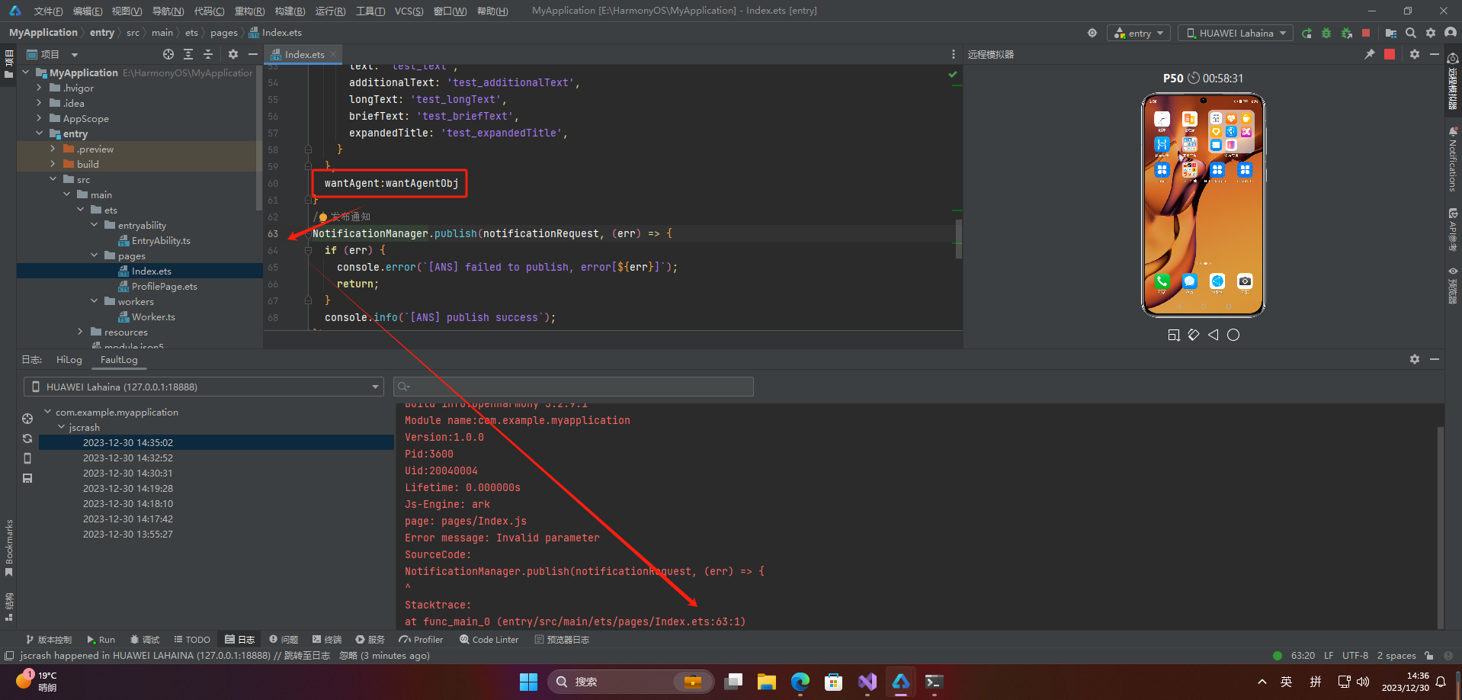Open HUAWEI Lahaina device dropdown in toolbar
Image resolution: width=1462 pixels, height=700 pixels.
tap(1236, 33)
